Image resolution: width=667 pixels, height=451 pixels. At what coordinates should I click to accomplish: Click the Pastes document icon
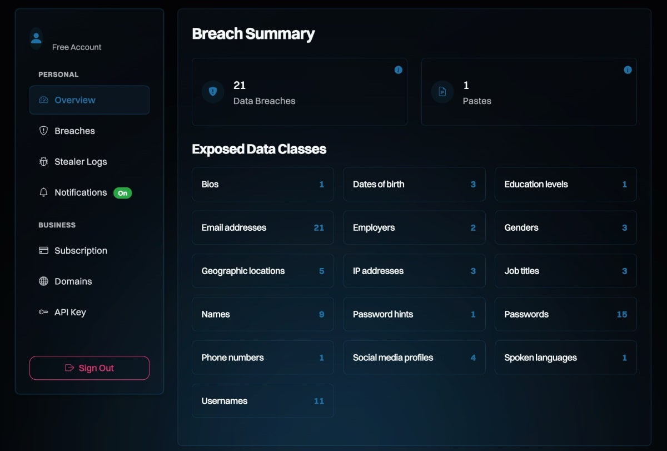click(442, 92)
